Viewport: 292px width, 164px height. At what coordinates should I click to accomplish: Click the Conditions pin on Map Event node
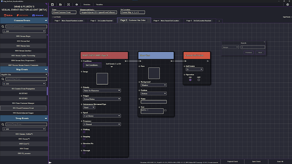tap(82, 61)
